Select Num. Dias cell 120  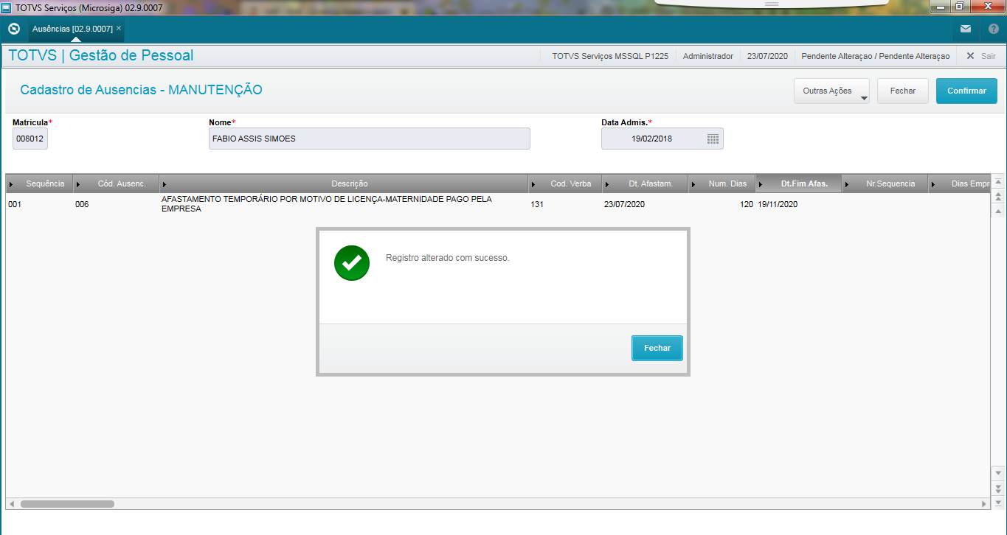click(x=721, y=204)
